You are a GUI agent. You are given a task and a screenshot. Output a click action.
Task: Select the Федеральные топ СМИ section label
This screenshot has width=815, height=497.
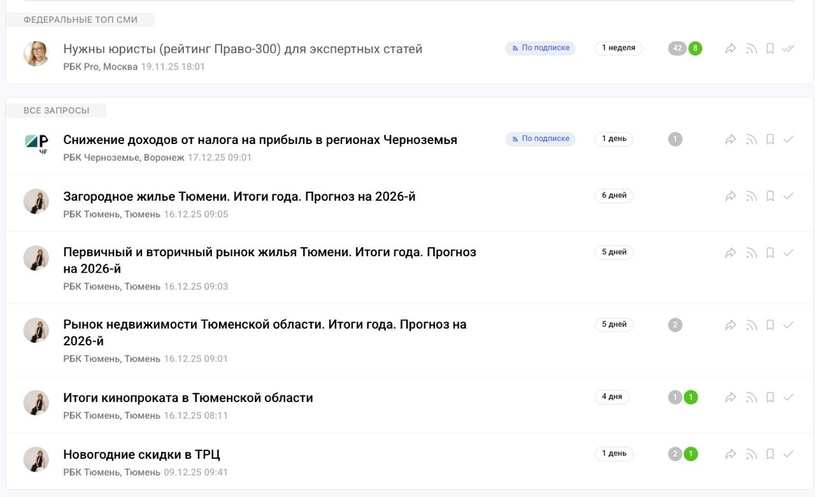tap(80, 20)
